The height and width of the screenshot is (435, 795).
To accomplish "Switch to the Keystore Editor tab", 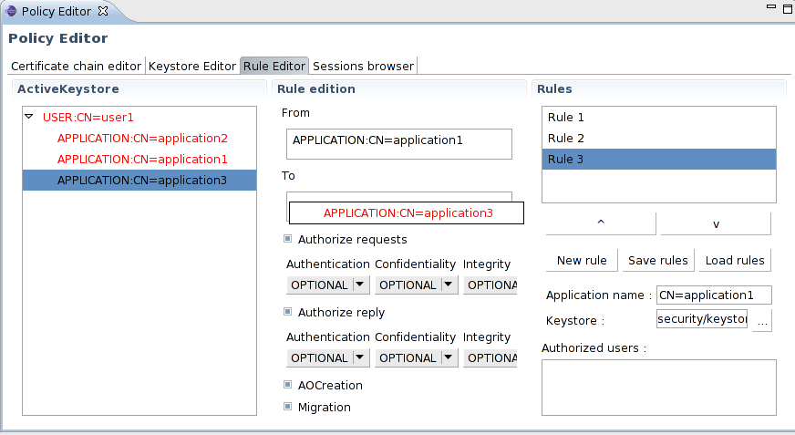I will (x=192, y=66).
